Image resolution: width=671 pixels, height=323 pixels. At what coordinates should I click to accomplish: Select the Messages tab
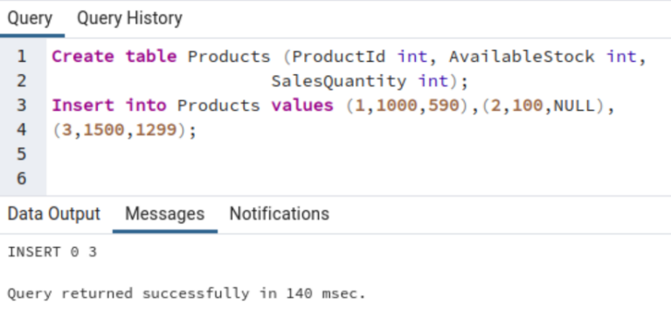pyautogui.click(x=165, y=214)
